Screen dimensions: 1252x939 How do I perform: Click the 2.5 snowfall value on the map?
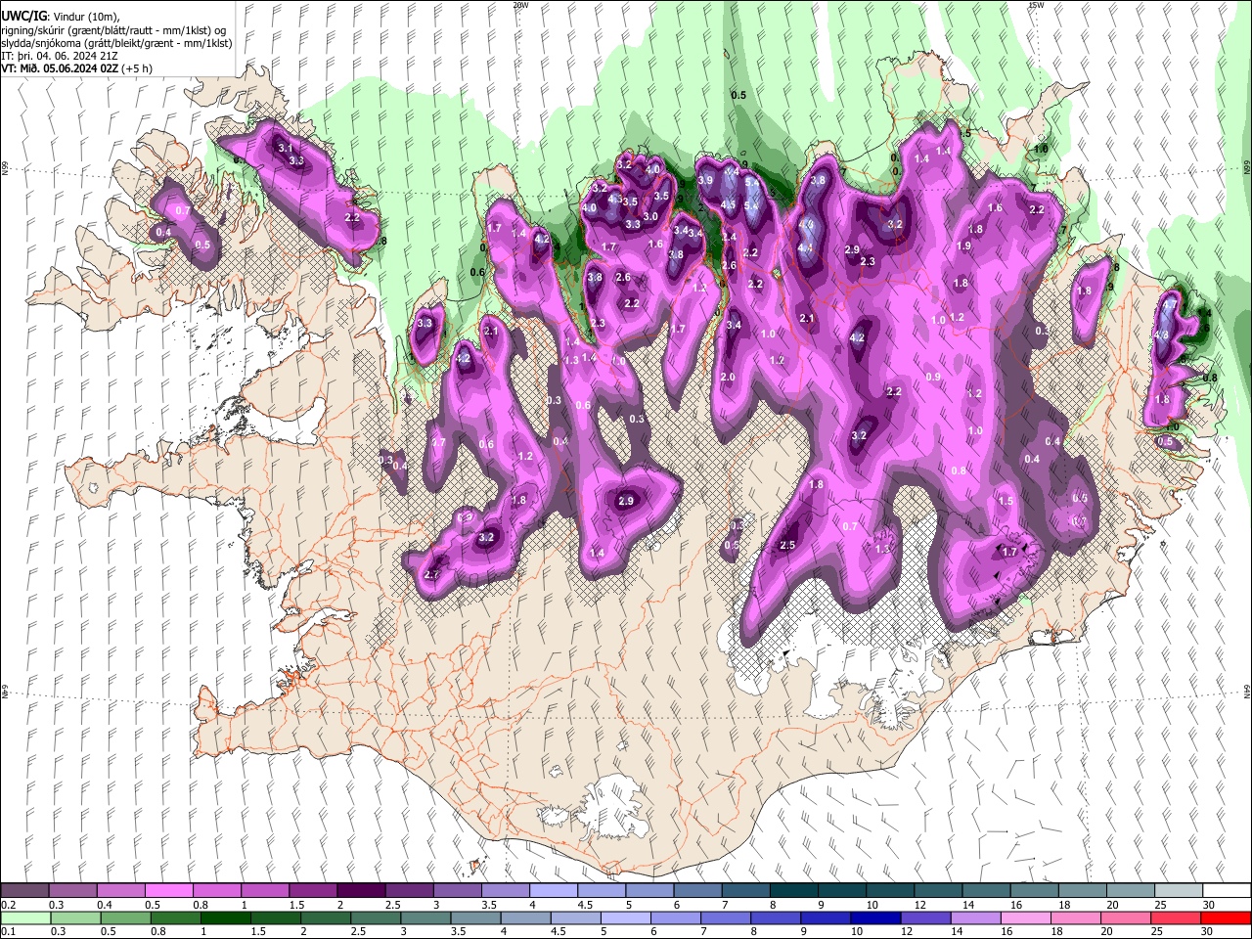coord(787,545)
